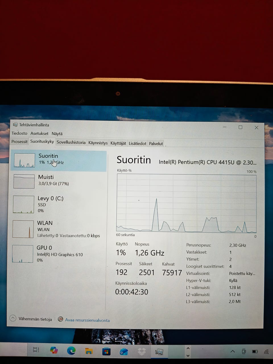
Task: Select the GPU 0 graph entry
Action: point(58,254)
